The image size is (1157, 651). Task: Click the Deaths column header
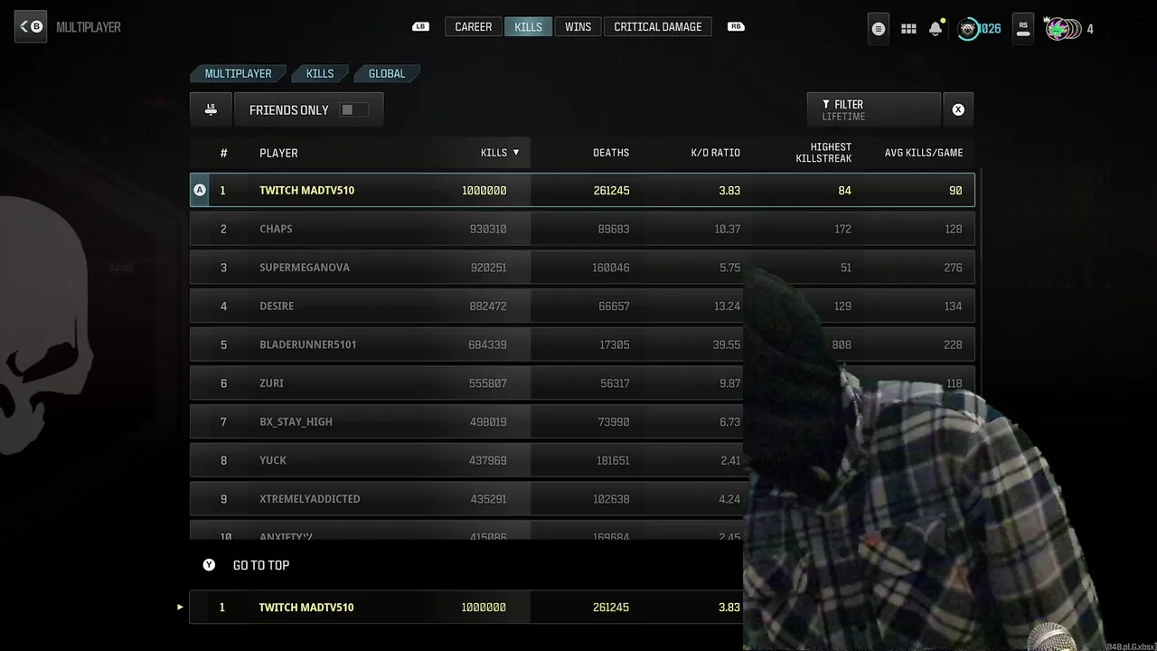pyautogui.click(x=611, y=153)
